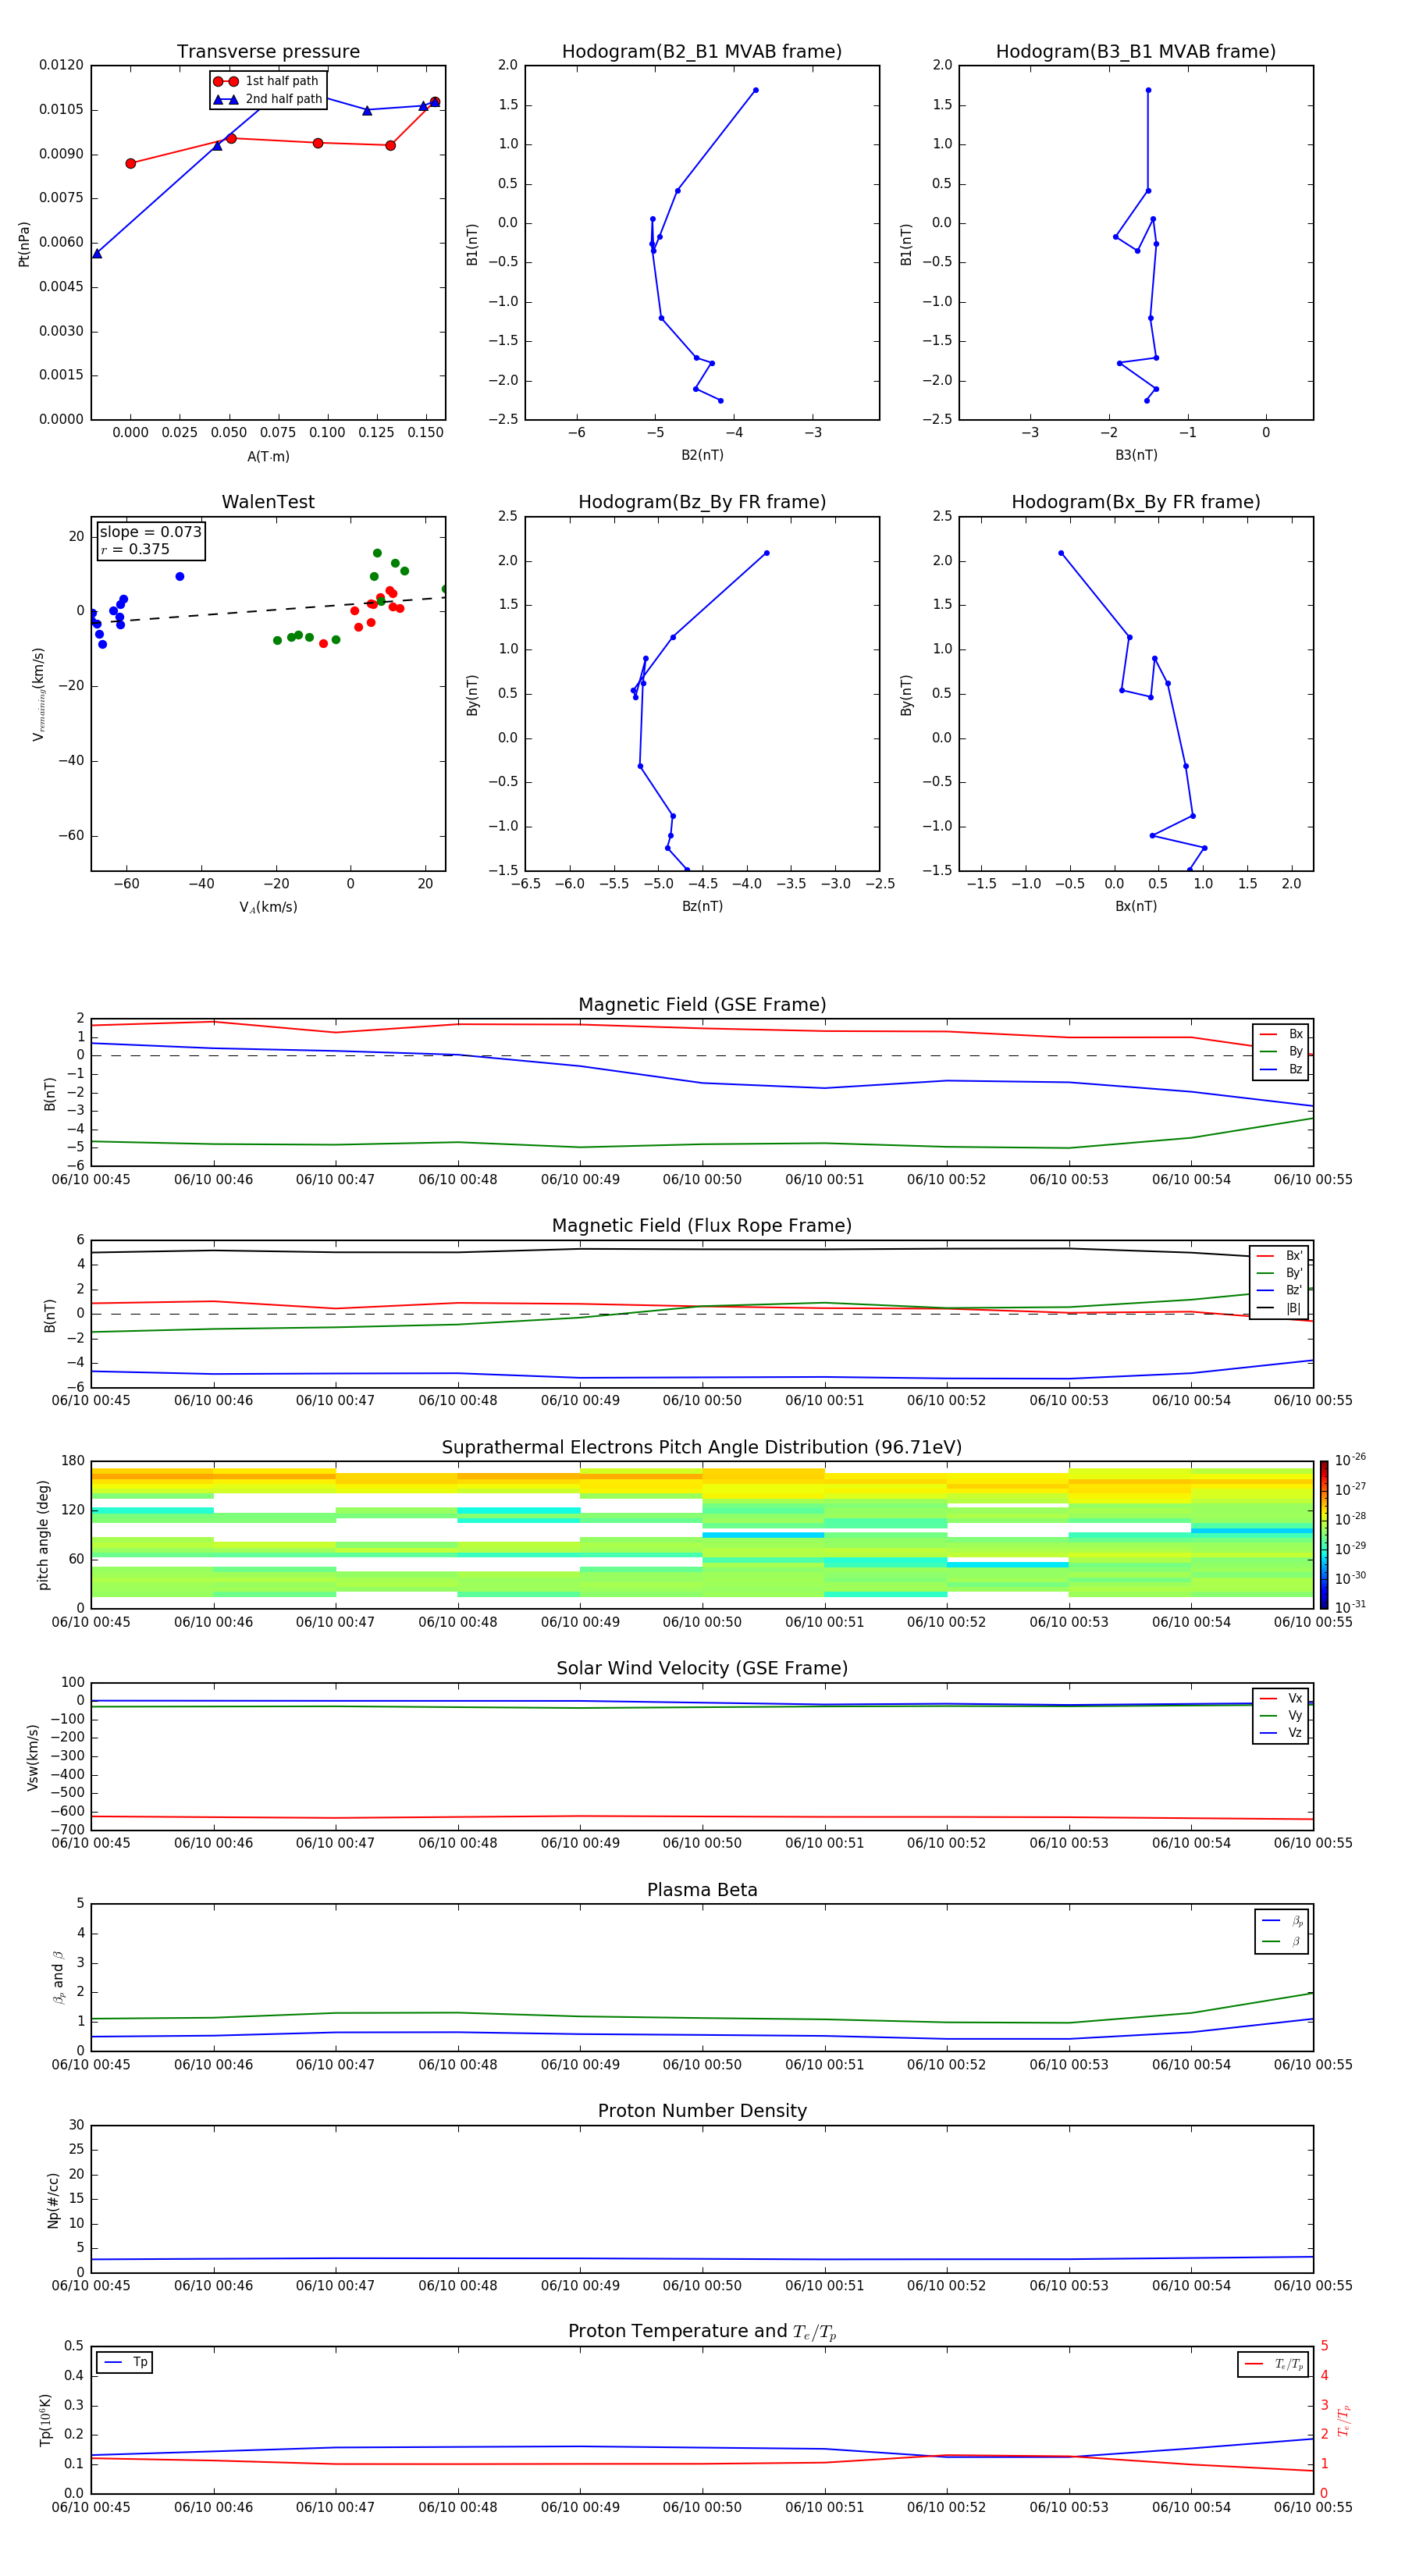Screen dimensions: 1405x2576
Task: Click the Tp legend entry
Action: tap(125, 2363)
